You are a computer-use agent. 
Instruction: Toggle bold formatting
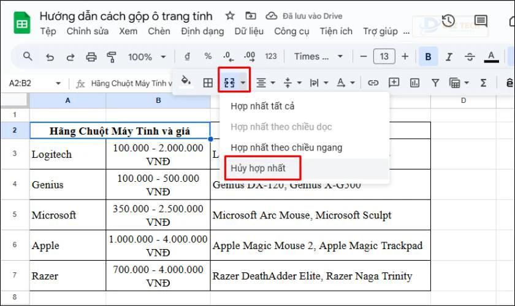[x=428, y=57]
